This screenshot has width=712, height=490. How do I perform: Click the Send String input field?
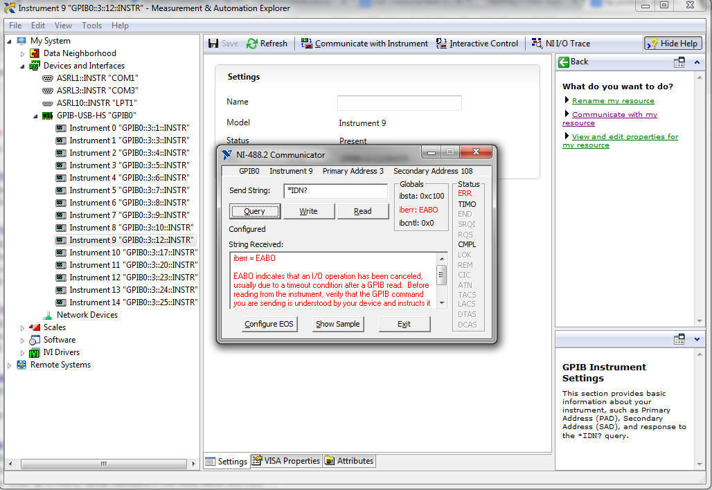[335, 190]
